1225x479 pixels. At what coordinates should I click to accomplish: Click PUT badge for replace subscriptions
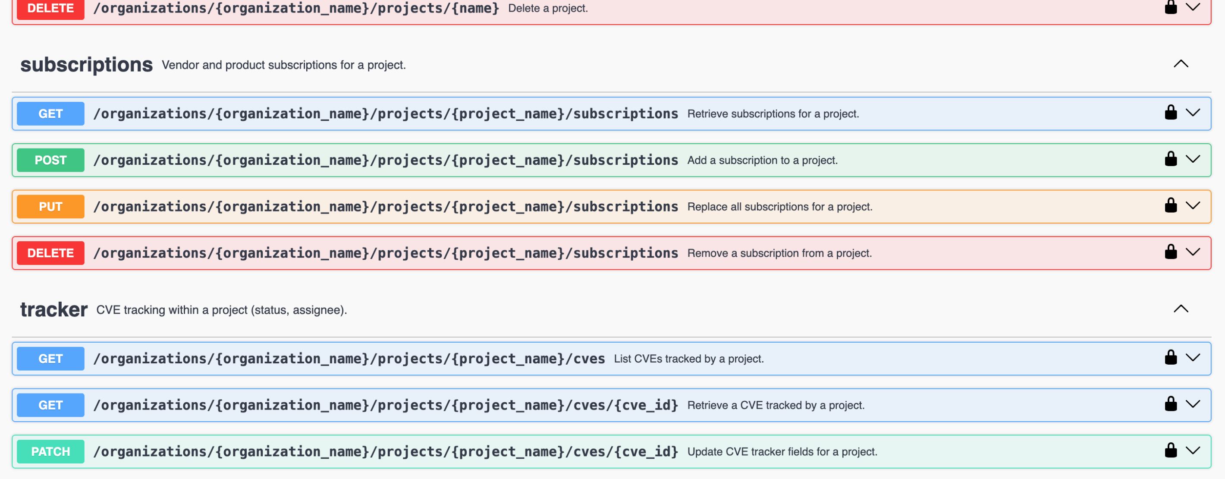pyautogui.click(x=50, y=207)
